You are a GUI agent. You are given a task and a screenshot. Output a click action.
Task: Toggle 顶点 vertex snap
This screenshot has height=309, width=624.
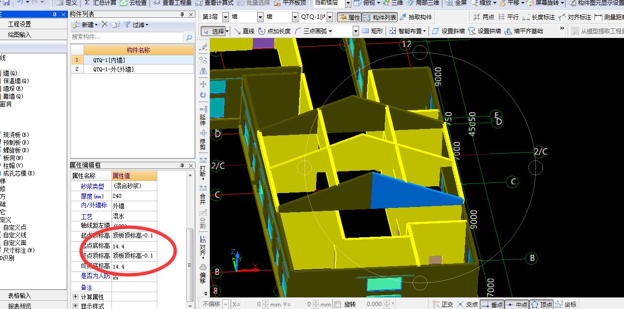click(x=541, y=304)
